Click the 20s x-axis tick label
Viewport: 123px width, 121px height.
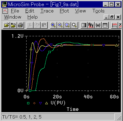point(57,97)
